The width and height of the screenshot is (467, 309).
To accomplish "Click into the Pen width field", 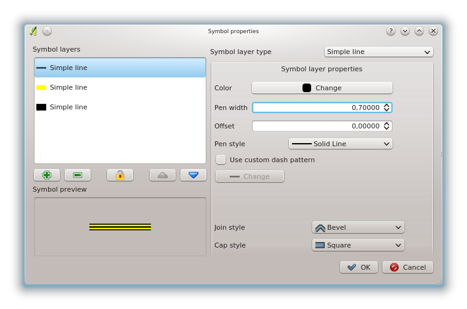I will click(x=317, y=108).
